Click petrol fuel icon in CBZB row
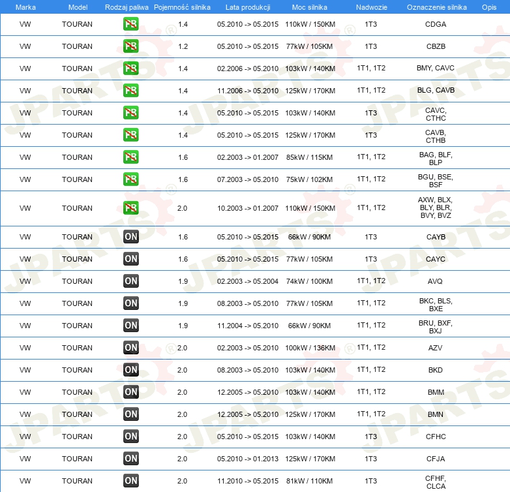The height and width of the screenshot is (492, 510). (130, 46)
